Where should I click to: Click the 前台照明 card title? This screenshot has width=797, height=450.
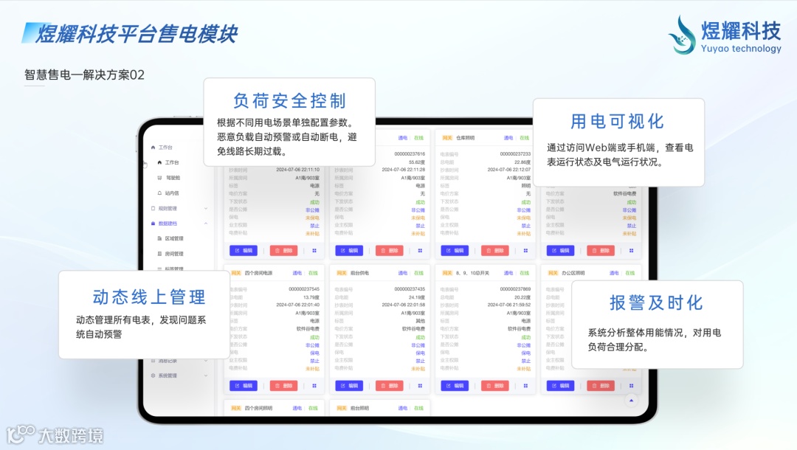pos(360,409)
